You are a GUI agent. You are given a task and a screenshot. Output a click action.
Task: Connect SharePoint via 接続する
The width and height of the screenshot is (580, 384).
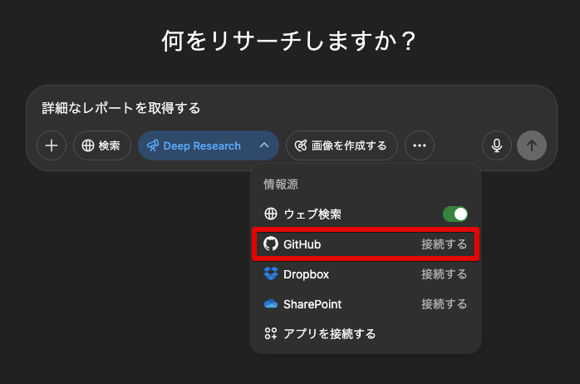pyautogui.click(x=444, y=304)
